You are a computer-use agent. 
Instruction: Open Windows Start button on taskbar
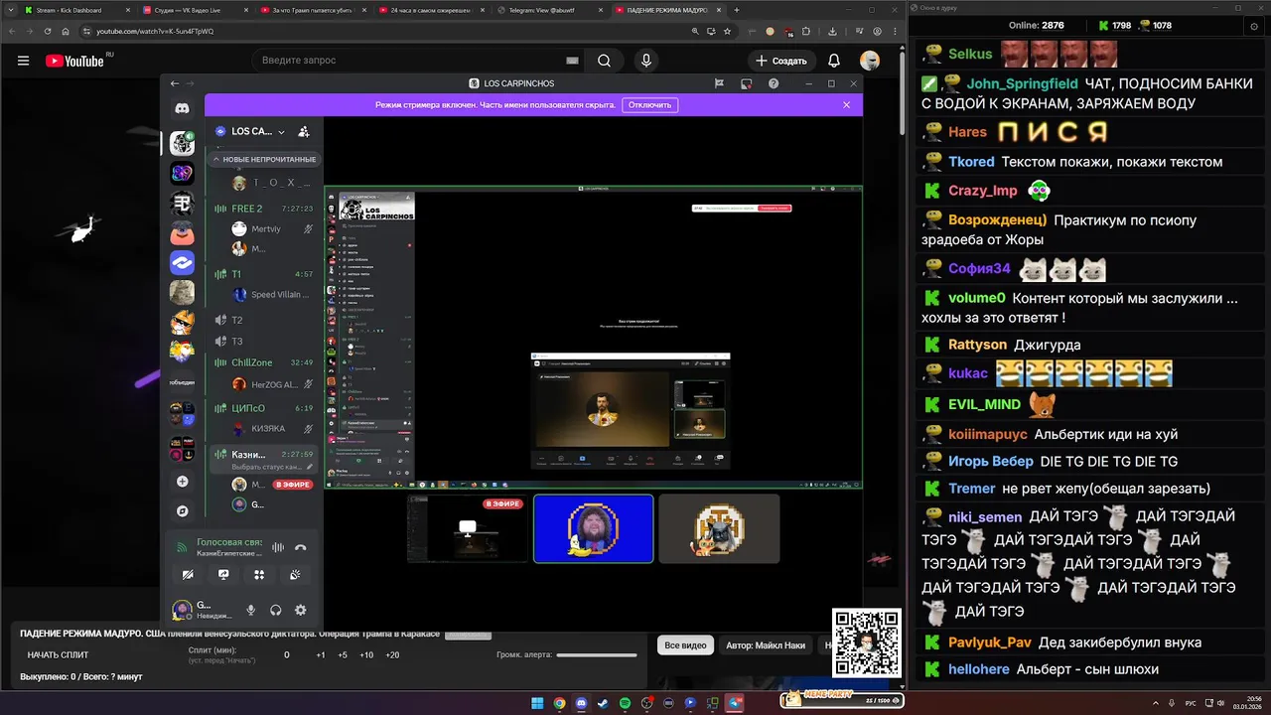click(537, 703)
